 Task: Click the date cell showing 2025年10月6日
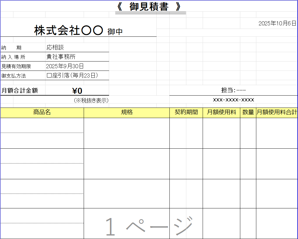point(278,23)
